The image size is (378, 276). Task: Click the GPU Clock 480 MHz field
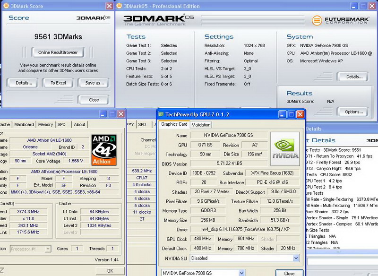pos(203,239)
